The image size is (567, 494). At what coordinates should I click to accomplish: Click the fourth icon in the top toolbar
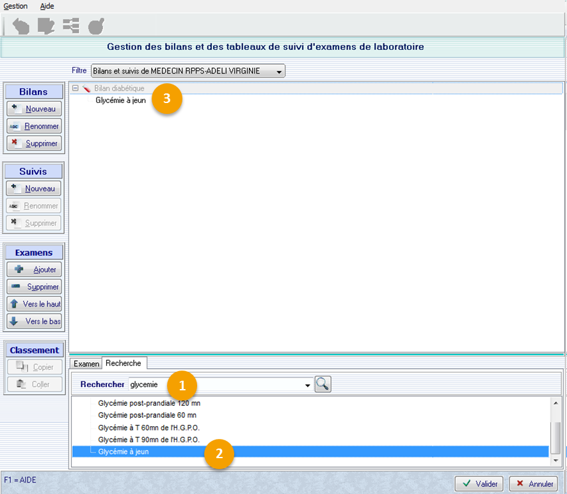(x=96, y=26)
